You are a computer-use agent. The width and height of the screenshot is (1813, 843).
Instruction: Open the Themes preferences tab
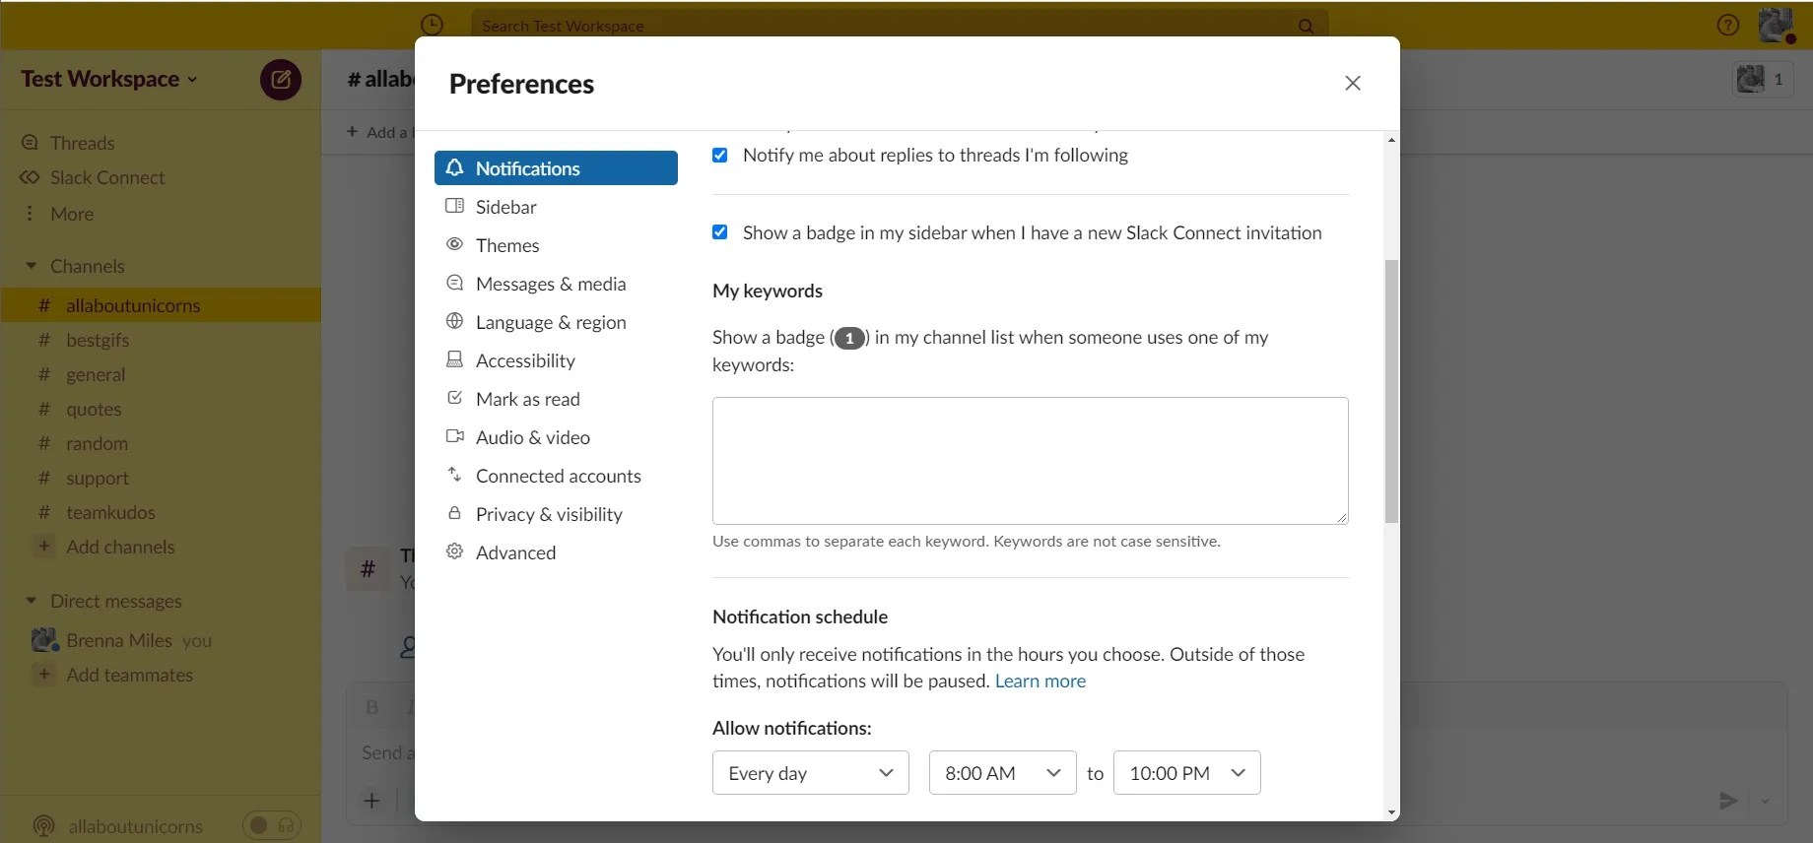point(556,245)
